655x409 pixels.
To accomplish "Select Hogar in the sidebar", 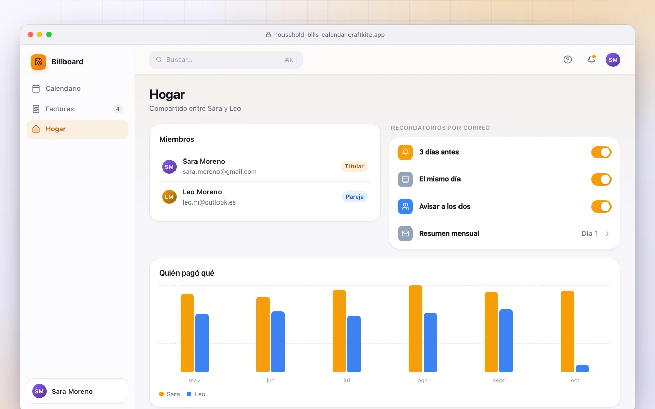I will point(78,129).
